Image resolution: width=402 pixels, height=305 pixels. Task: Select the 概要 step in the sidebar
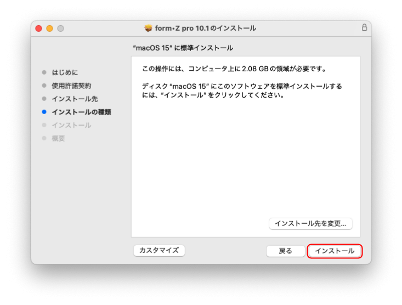58,138
